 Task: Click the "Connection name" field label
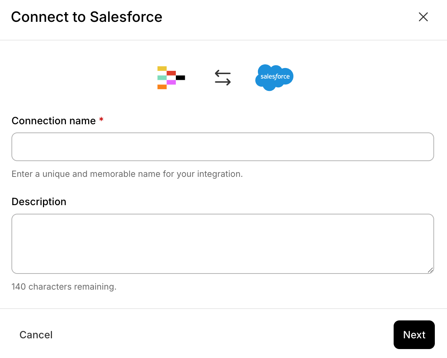tap(54, 121)
